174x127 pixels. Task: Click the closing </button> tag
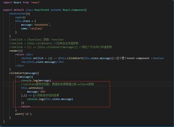[x=158, y=58]
